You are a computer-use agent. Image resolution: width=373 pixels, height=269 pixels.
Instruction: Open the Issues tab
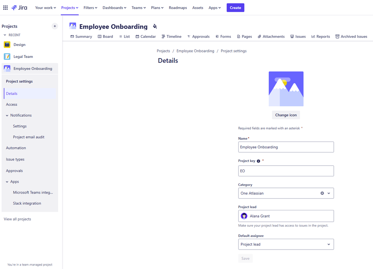298,36
